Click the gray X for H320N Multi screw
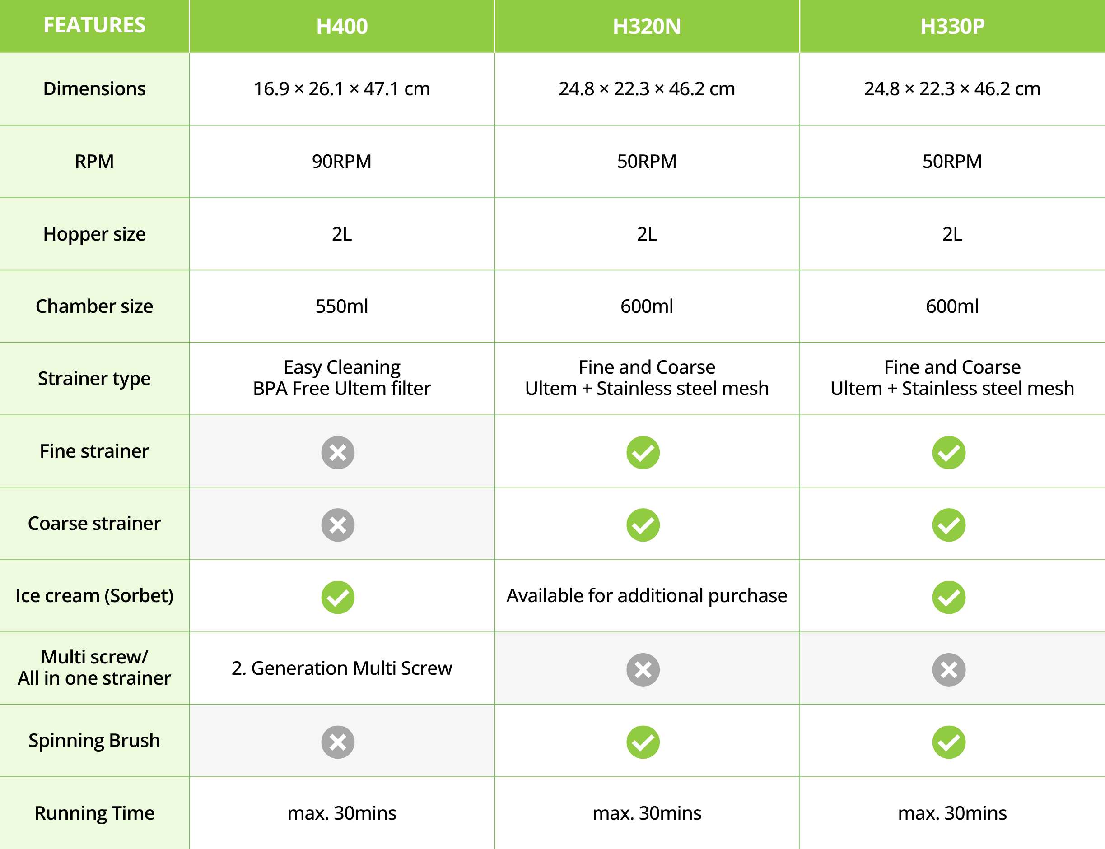The image size is (1105, 849). [x=643, y=670]
